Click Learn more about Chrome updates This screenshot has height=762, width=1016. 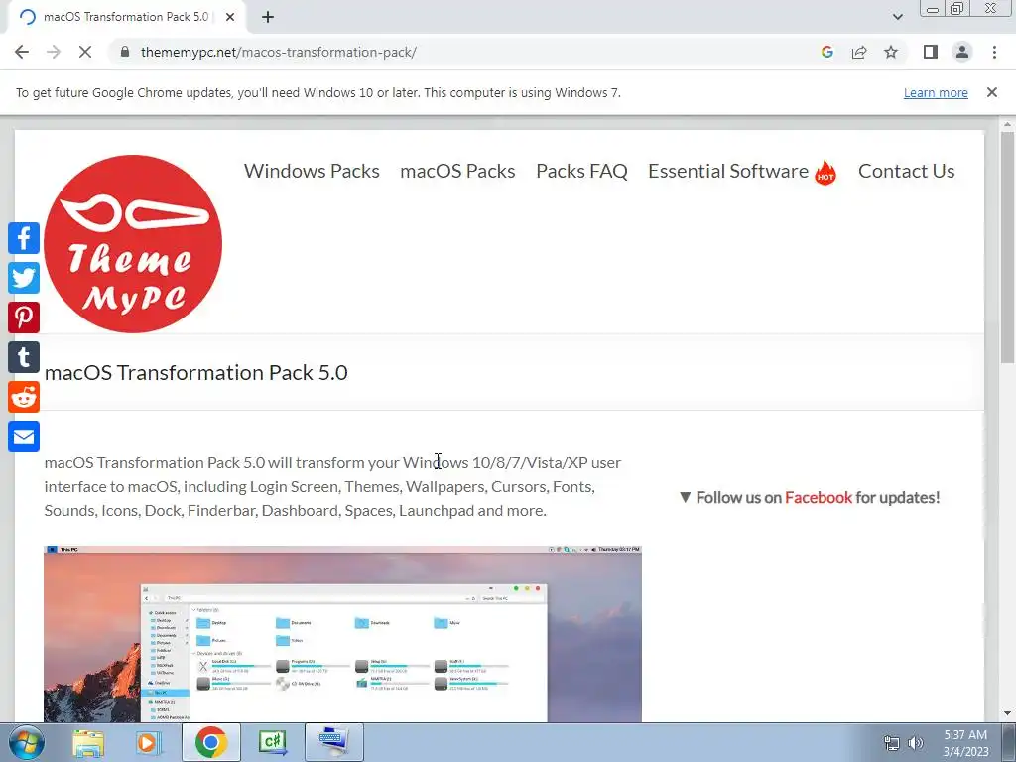[x=936, y=92]
